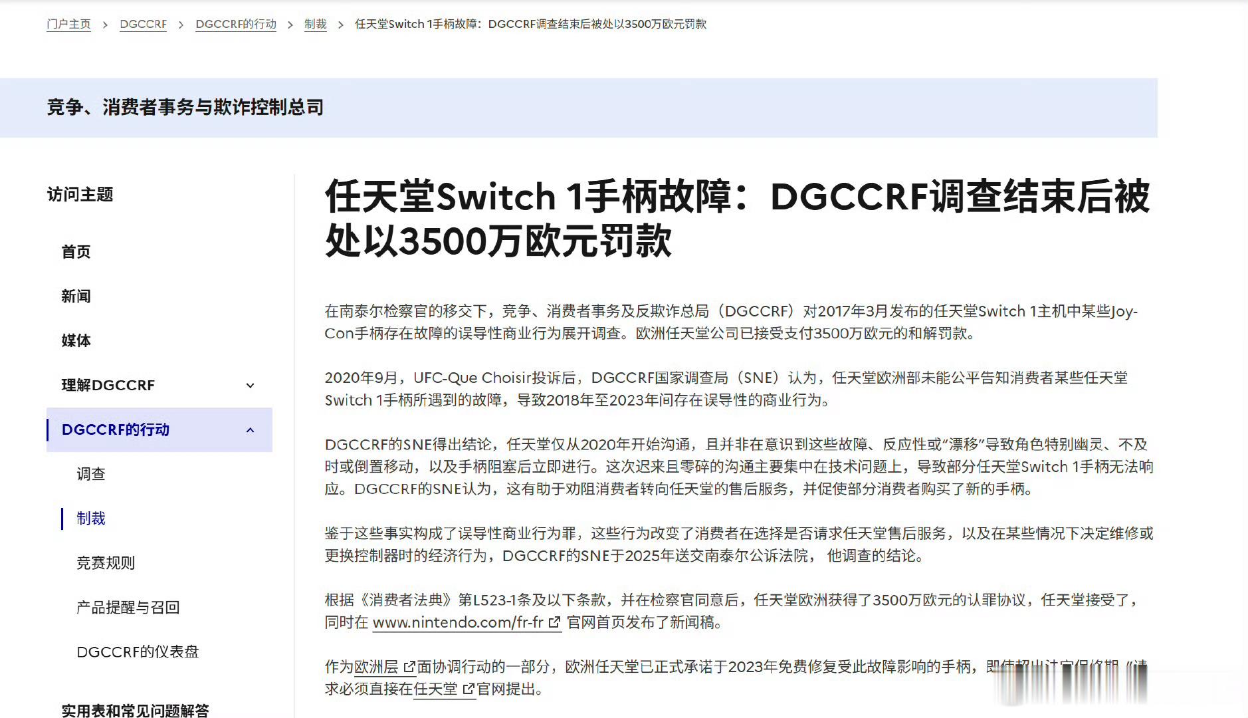Image resolution: width=1248 pixels, height=718 pixels.
Task: Open DGCCRF的仪表盘 submenu item
Action: pyautogui.click(x=138, y=652)
